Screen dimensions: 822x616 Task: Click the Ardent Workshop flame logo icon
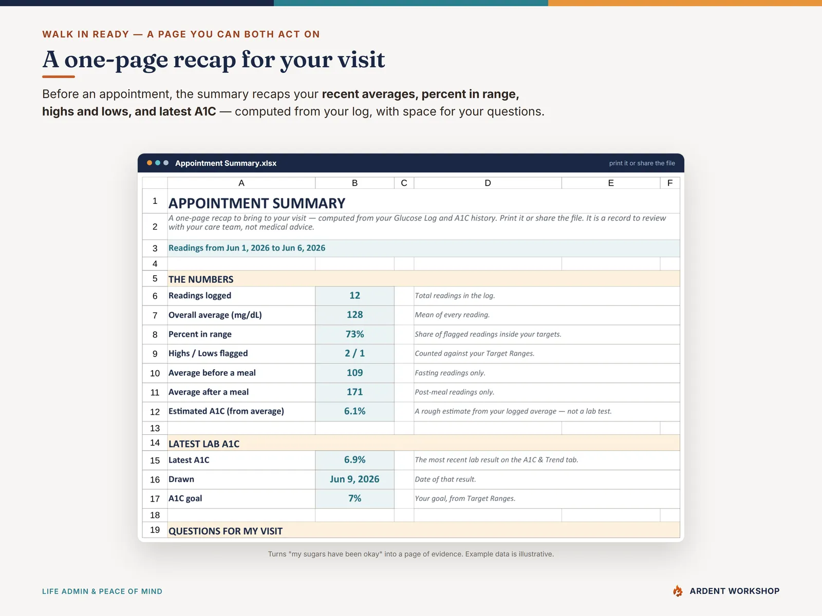pyautogui.click(x=678, y=591)
